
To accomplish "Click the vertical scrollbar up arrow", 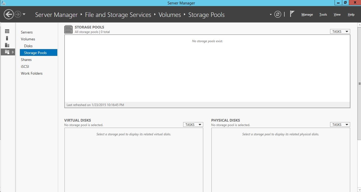I will (x=359, y=25).
